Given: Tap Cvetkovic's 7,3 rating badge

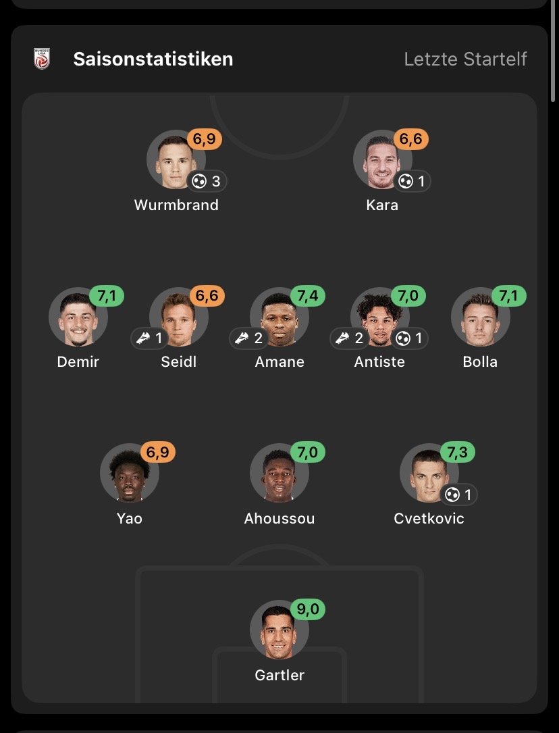Looking at the screenshot, I should [x=458, y=452].
